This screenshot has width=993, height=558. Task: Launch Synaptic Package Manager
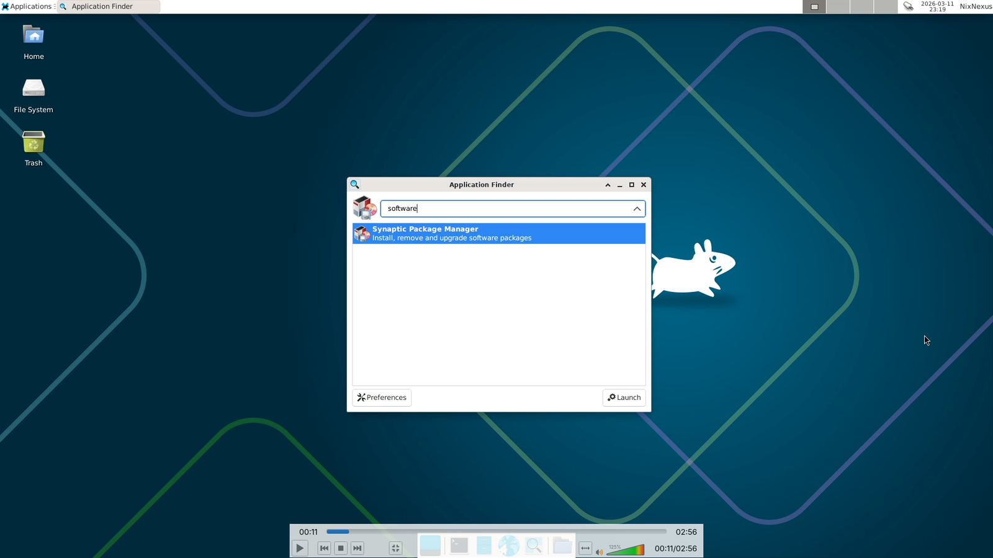point(498,233)
